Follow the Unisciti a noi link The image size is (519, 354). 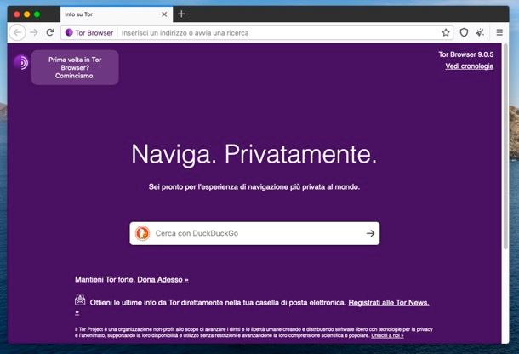click(387, 335)
